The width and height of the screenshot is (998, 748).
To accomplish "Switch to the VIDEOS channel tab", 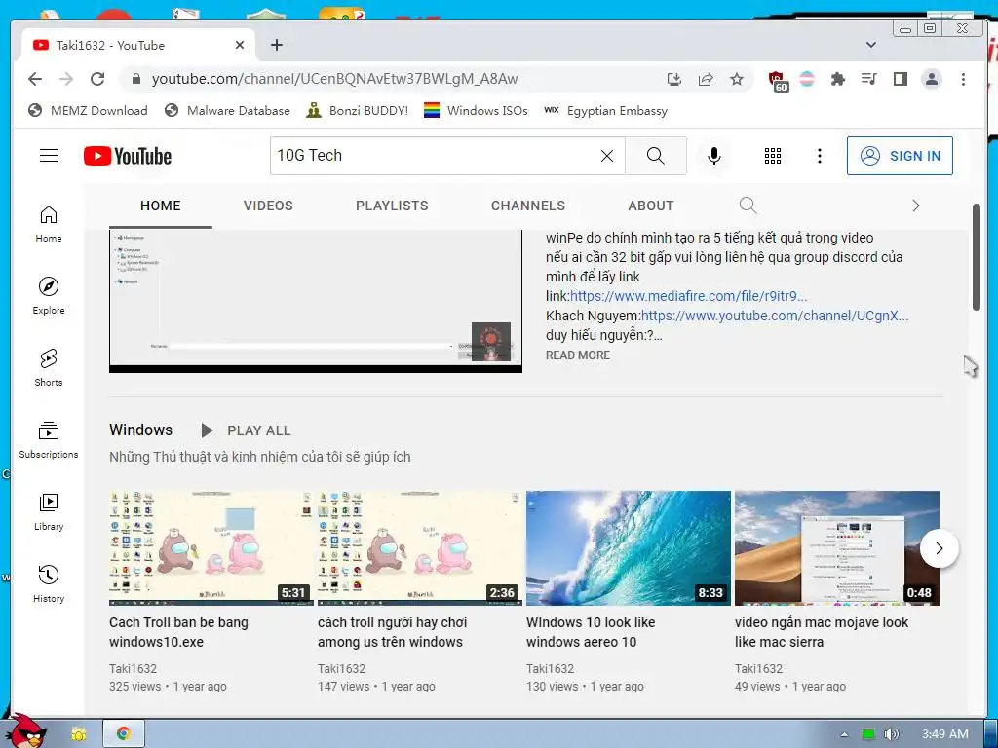I will click(268, 206).
